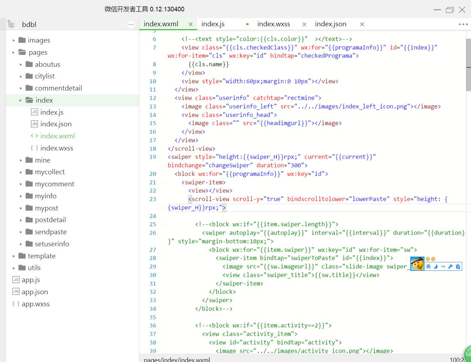
Task: Toggle the IME English language mode
Action: point(429,267)
